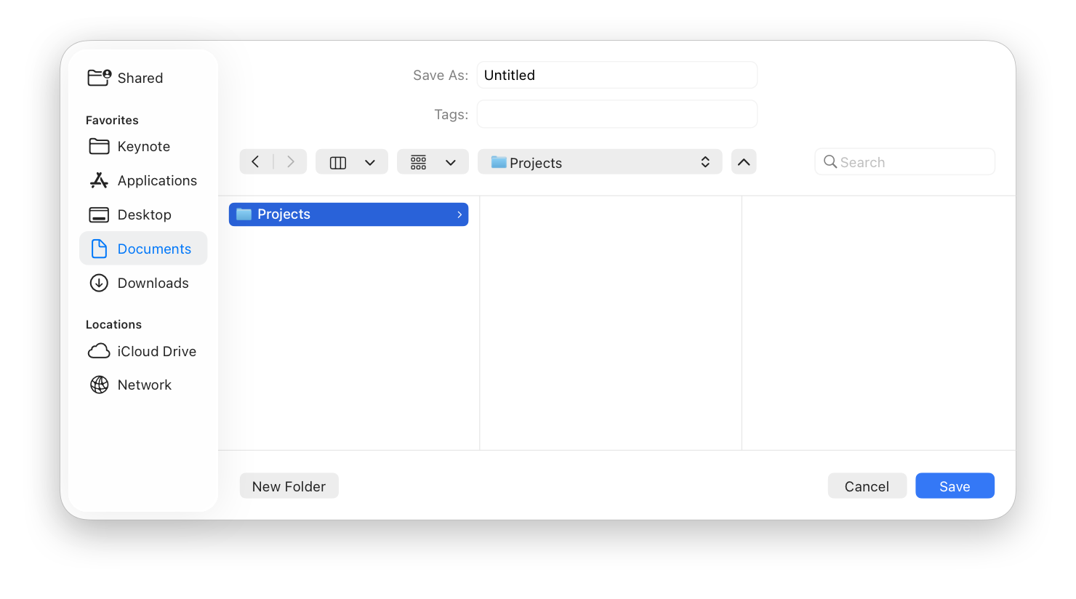Select iCloud Drive under Locations
The height and width of the screenshot is (599, 1076).
pyautogui.click(x=99, y=351)
